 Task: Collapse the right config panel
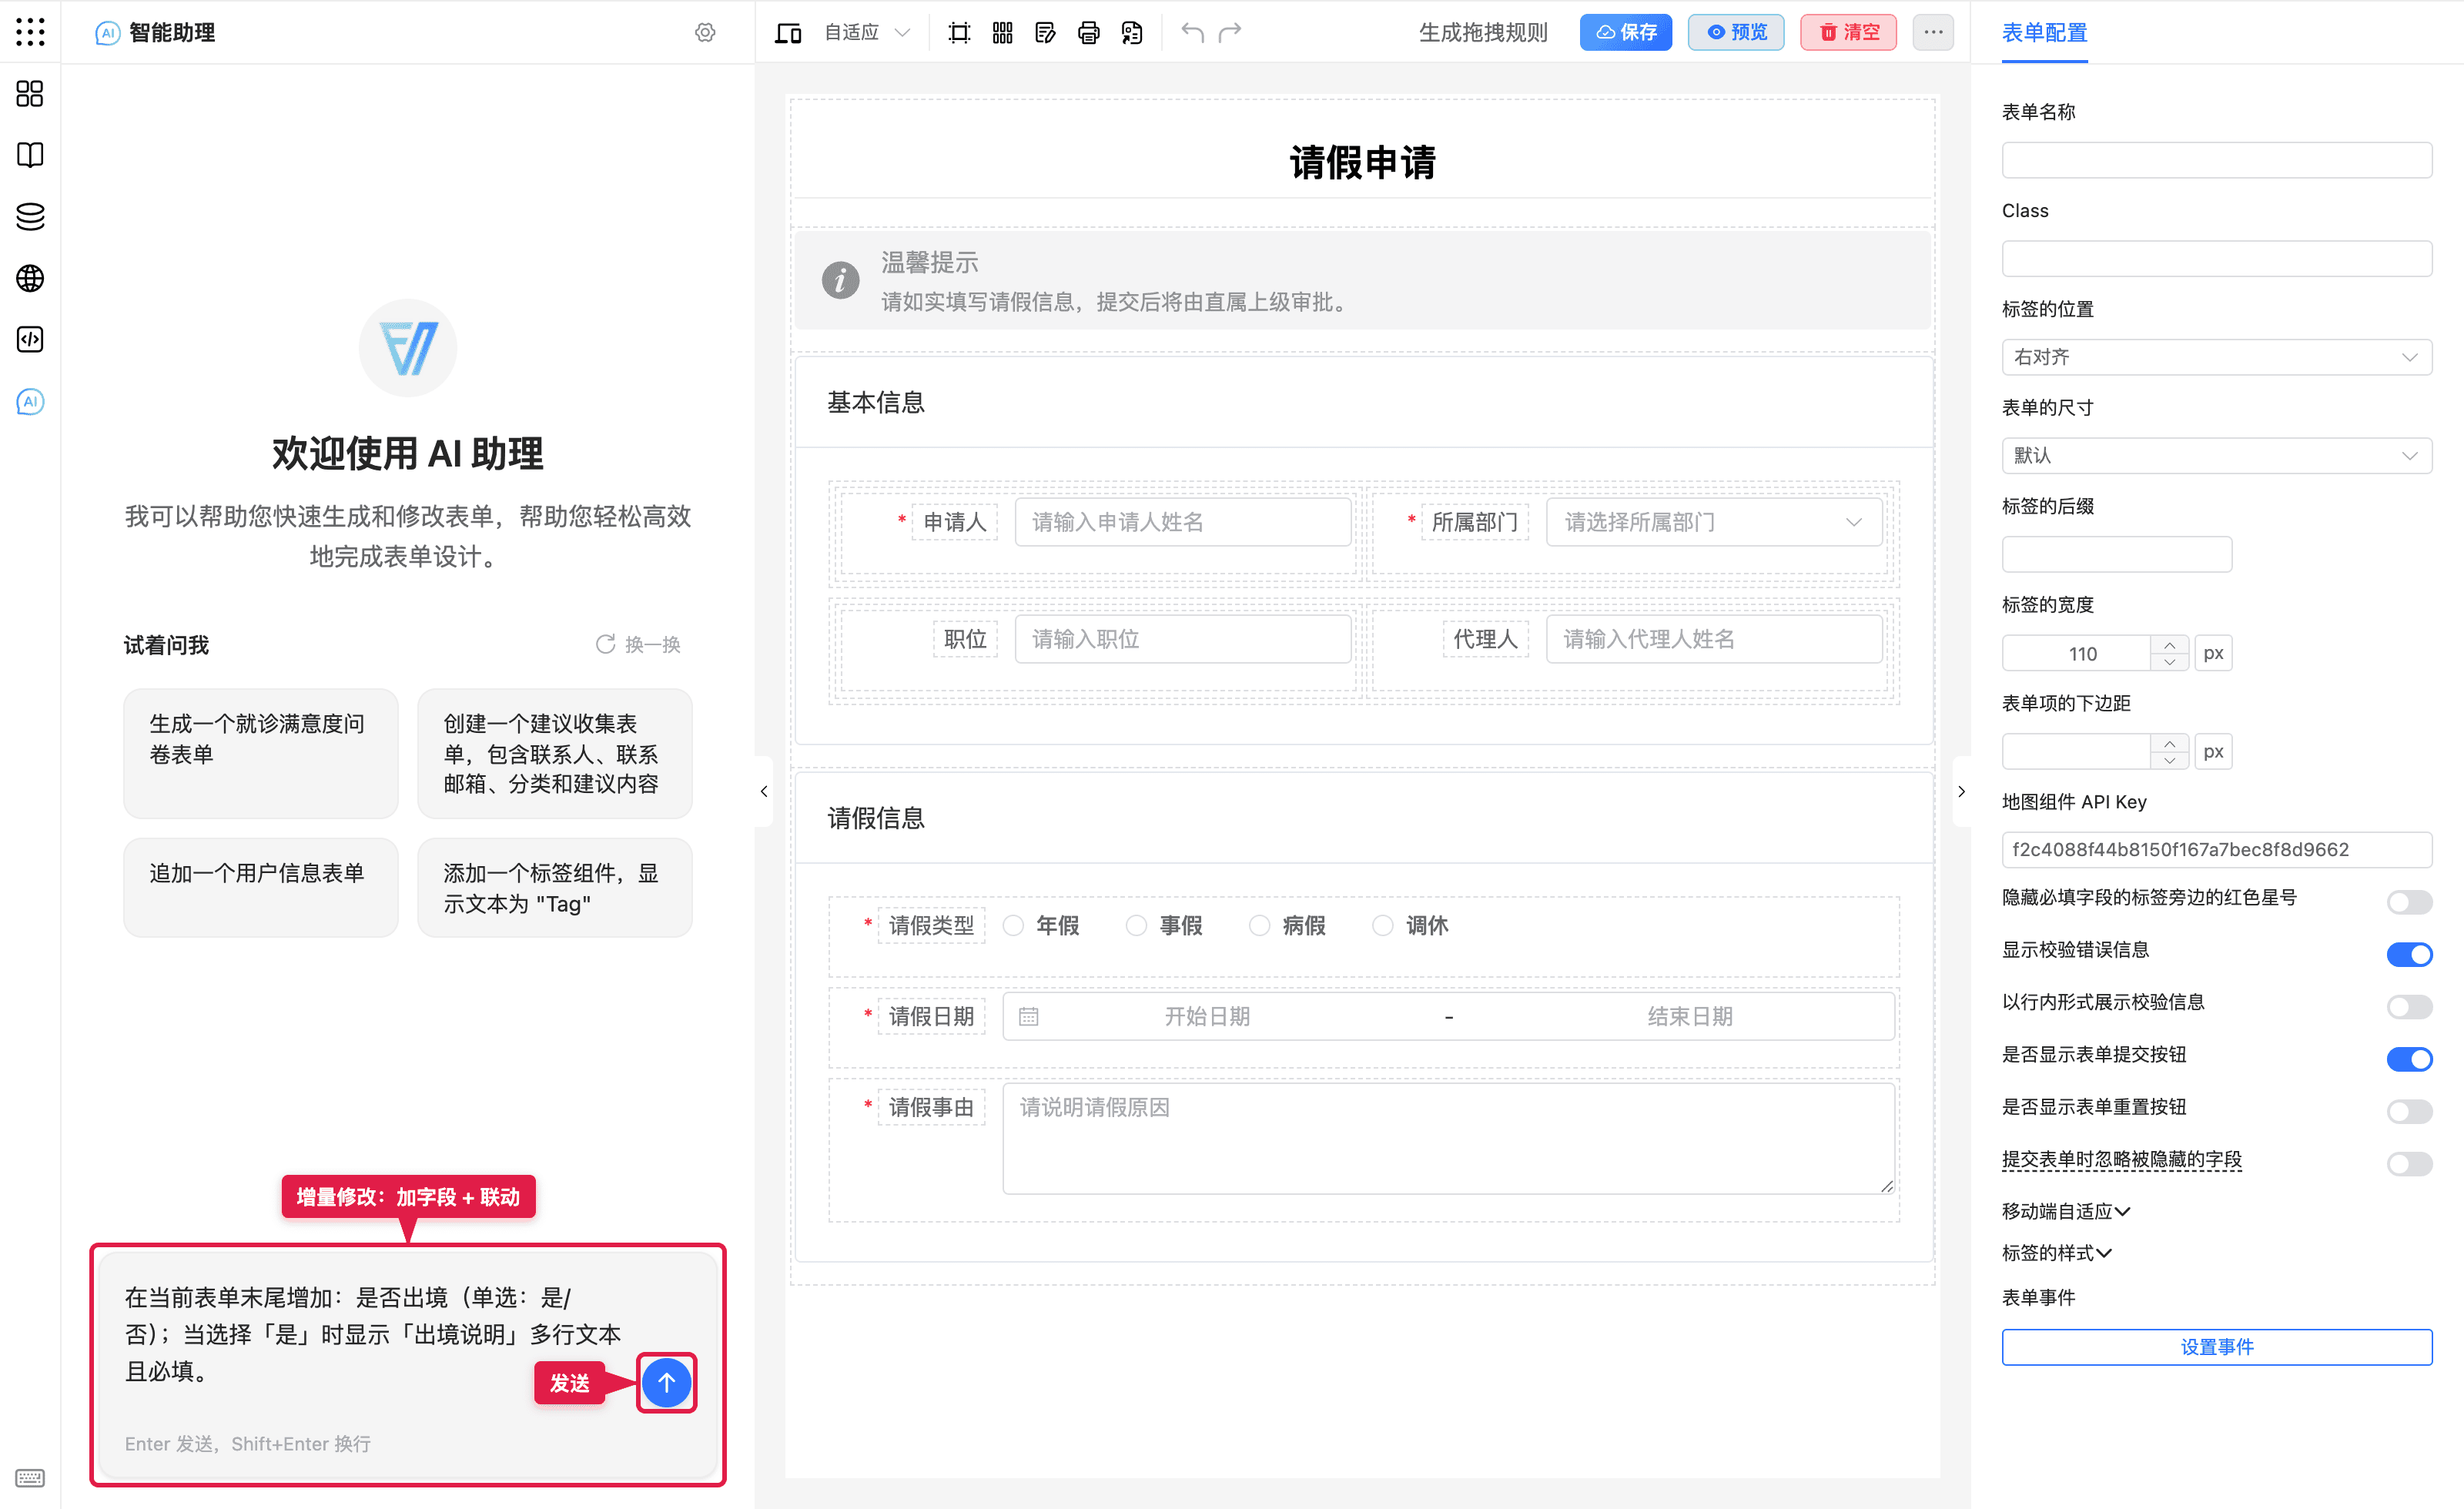click(x=1961, y=791)
